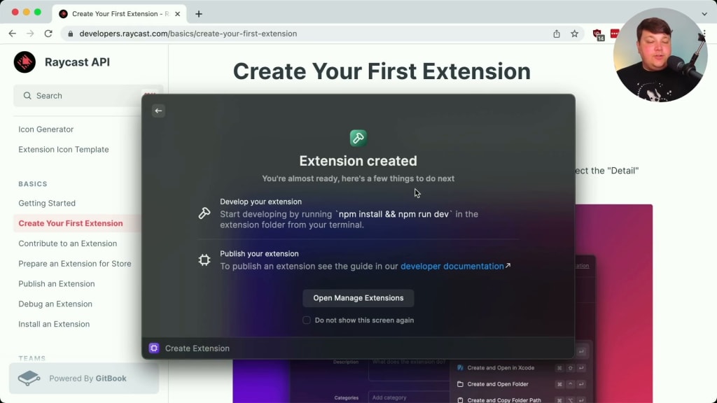The height and width of the screenshot is (403, 717).
Task: Click the search magnifier icon in sidebar
Action: coord(27,95)
